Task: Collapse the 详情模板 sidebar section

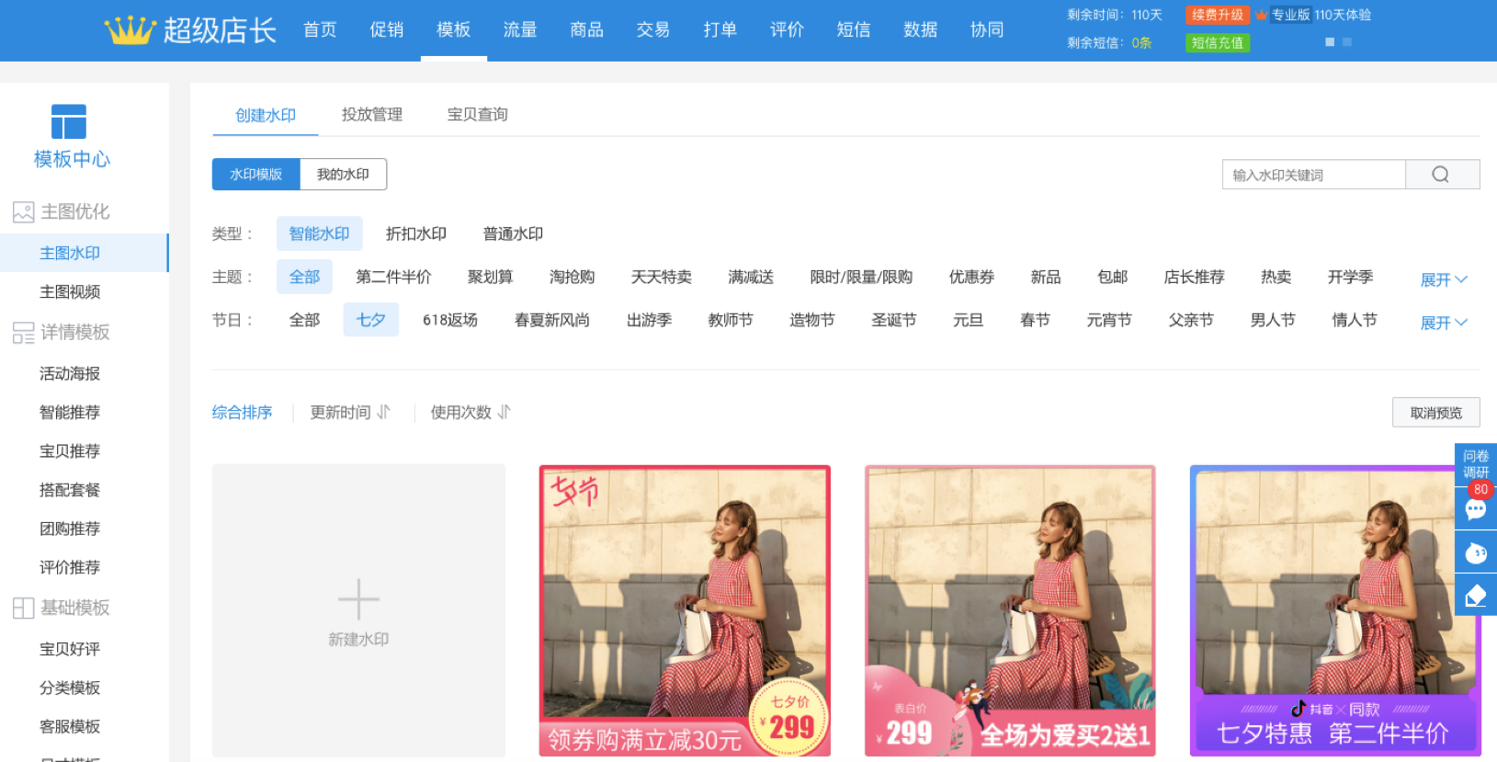Action: pos(74,332)
